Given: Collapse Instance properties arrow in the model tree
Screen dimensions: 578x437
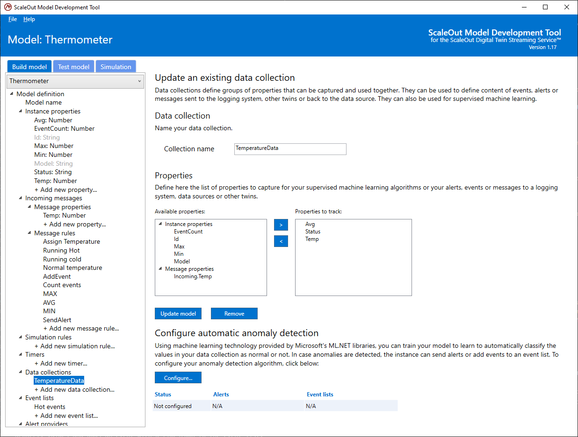Looking at the screenshot, I should point(20,111).
